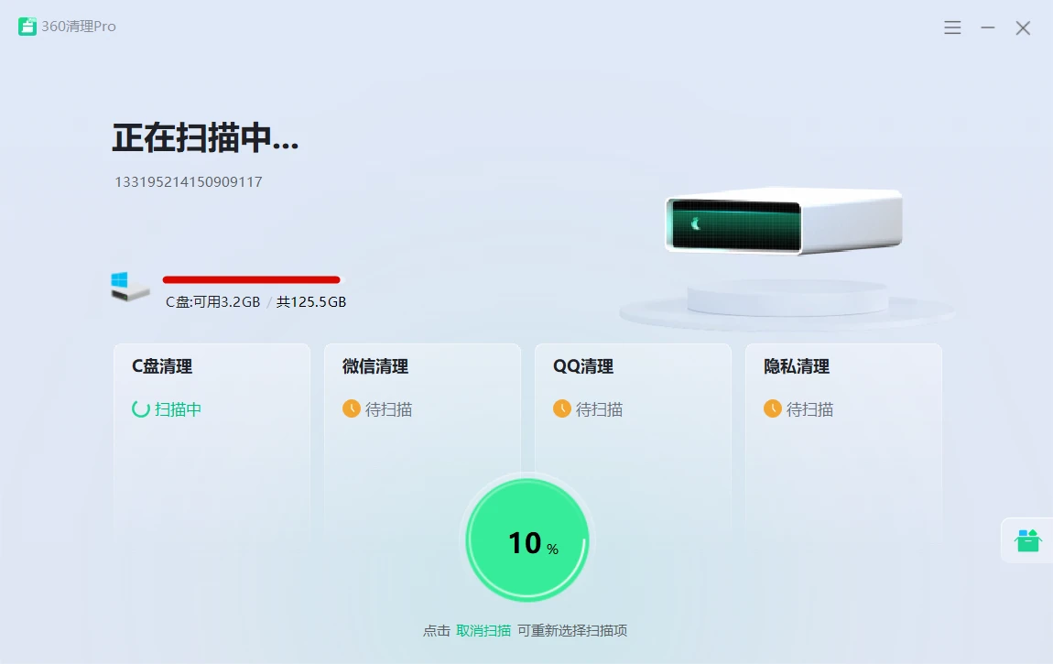Select the 隐私清理 card title
This screenshot has height=664, width=1053.
(x=796, y=366)
